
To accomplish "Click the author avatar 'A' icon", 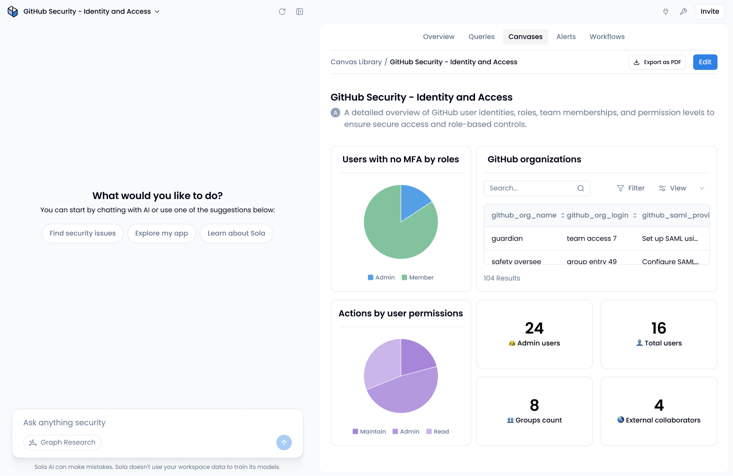I will (335, 113).
